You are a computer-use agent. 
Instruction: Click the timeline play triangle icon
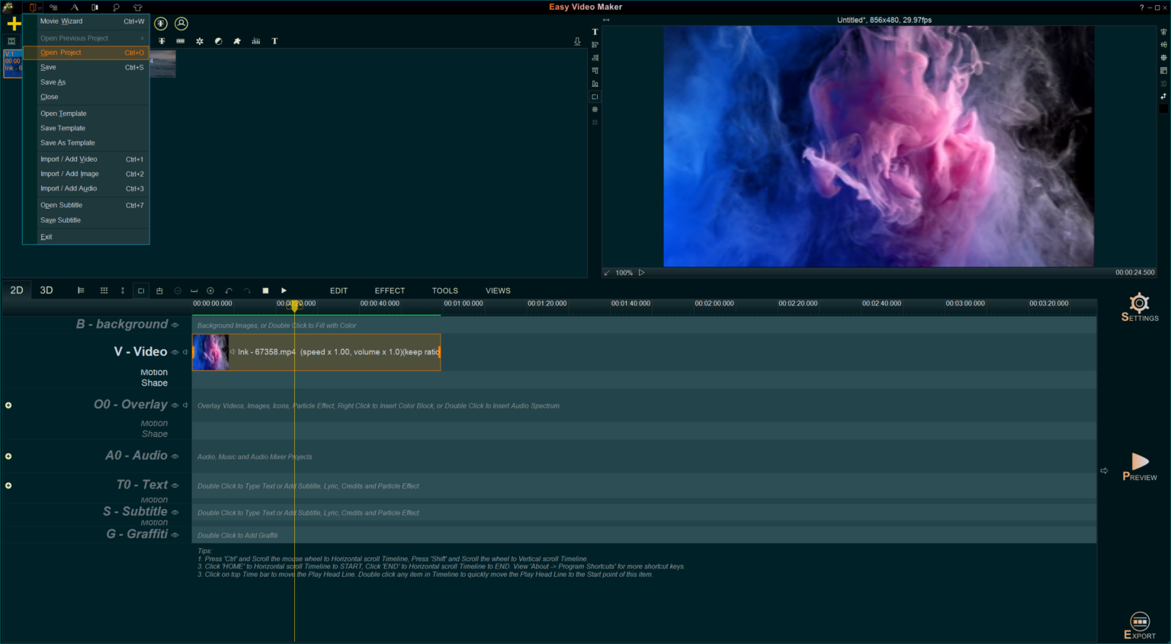(284, 290)
